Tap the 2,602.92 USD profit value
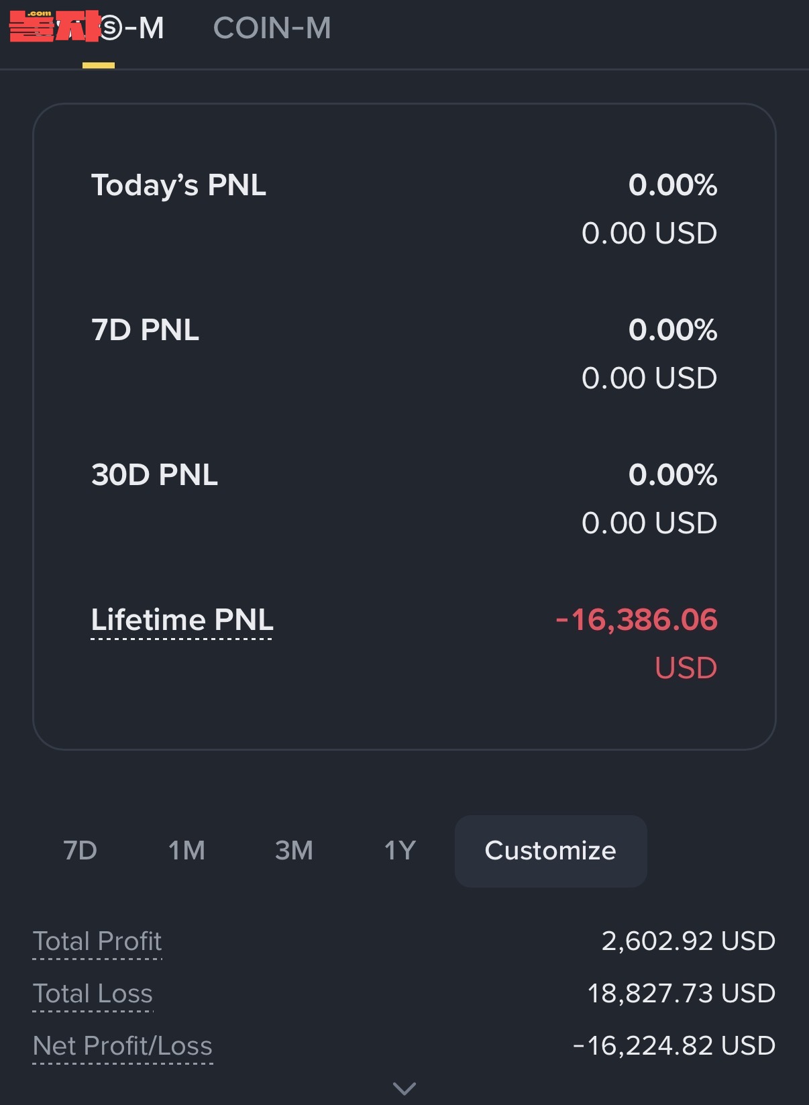This screenshot has height=1105, width=809. [x=688, y=941]
